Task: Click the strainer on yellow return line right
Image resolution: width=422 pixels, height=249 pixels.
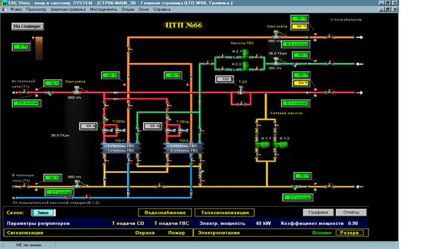Action: pos(296,187)
